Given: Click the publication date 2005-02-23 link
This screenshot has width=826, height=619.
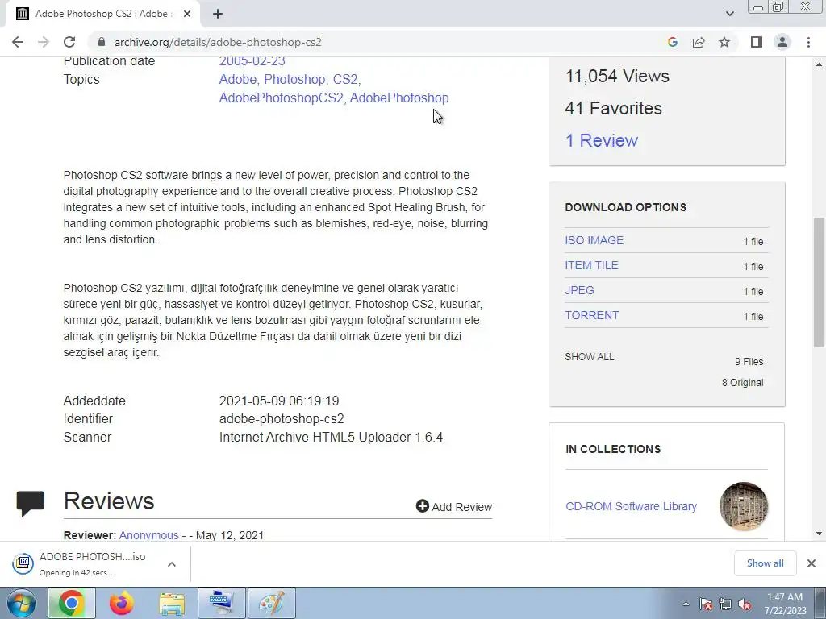Looking at the screenshot, I should click(x=252, y=61).
